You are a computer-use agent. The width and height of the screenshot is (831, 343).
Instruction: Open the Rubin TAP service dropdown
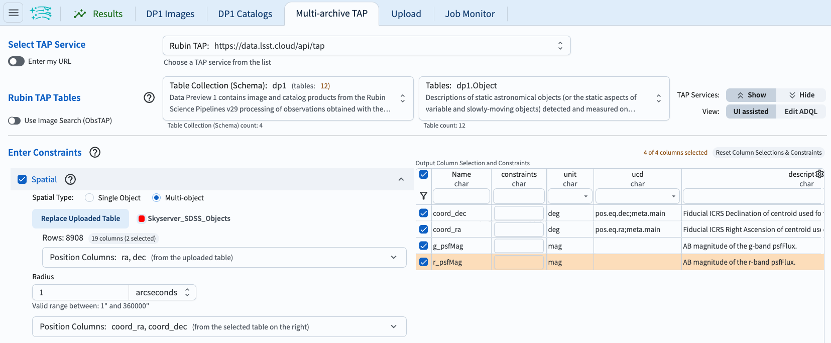point(367,46)
